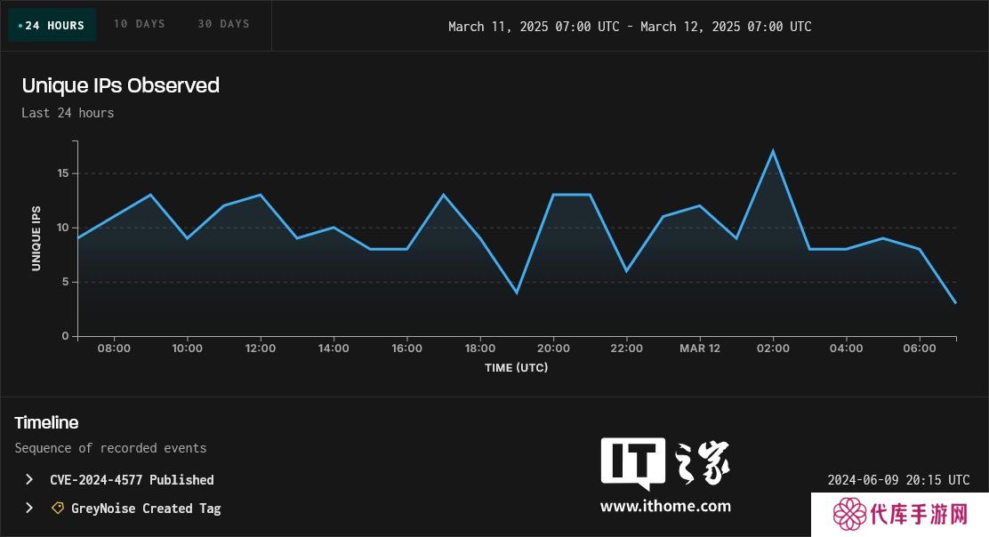Click the Sequence of recorded events text
989x537 pixels.
click(110, 448)
